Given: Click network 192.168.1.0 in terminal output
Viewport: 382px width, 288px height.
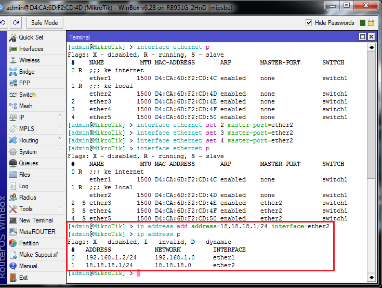Looking at the screenshot, I should (x=175, y=257).
